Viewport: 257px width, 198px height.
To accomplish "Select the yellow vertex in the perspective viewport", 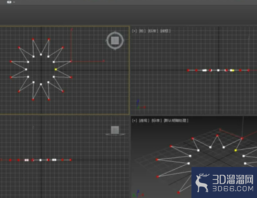I will pyautogui.click(x=236, y=150).
